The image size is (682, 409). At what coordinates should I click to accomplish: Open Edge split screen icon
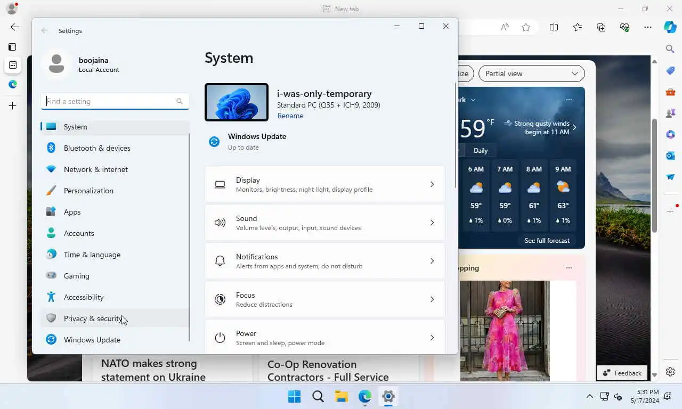pyautogui.click(x=554, y=27)
